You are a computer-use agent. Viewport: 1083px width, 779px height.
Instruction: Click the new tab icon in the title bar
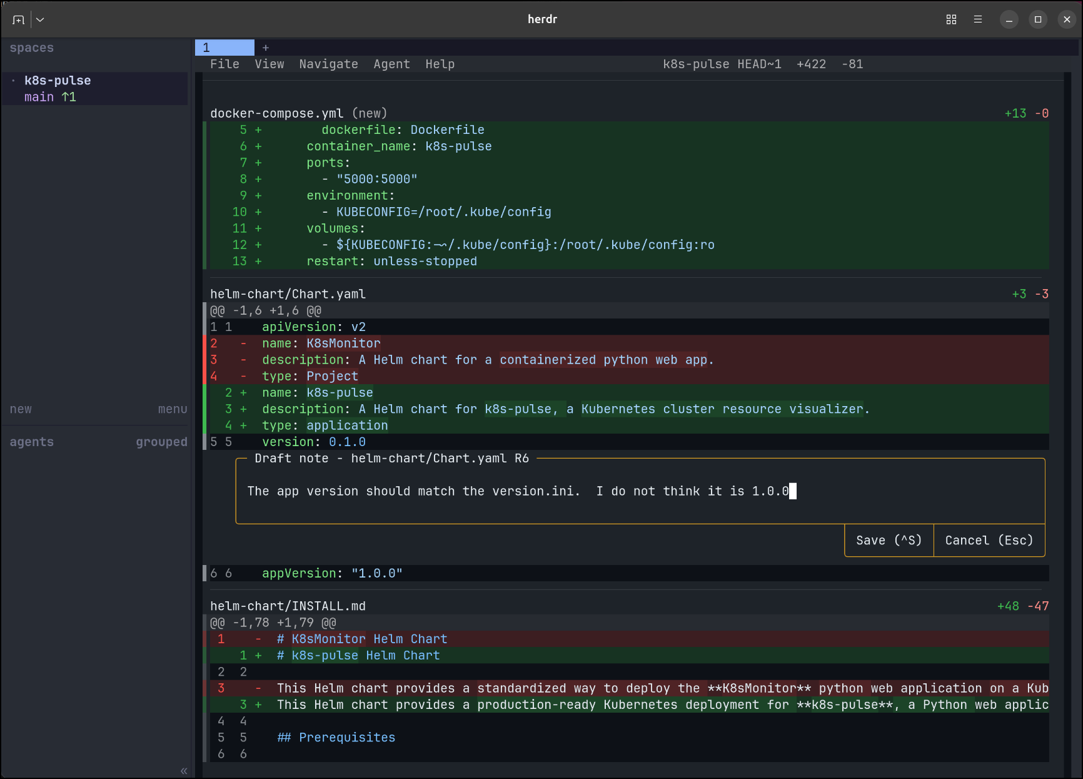point(18,19)
